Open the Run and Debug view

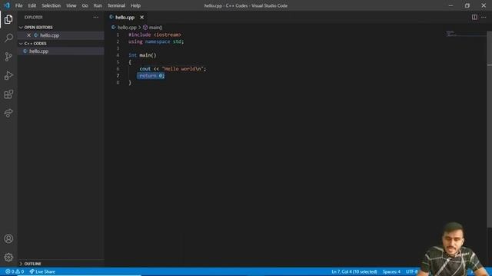pos(8,75)
